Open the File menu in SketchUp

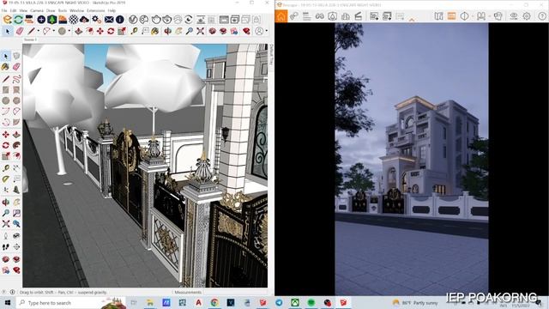point(4,11)
